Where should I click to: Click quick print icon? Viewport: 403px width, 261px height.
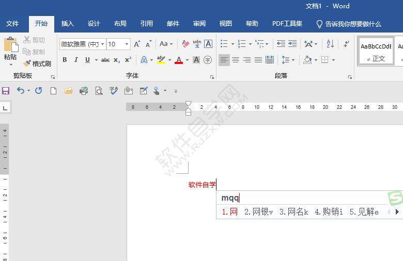click(x=84, y=91)
